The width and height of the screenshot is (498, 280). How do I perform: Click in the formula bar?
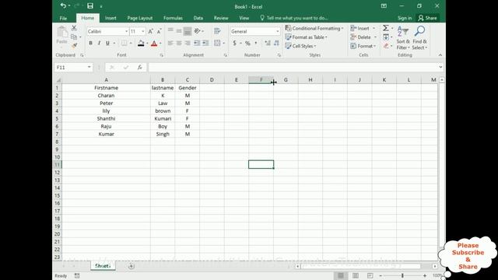(x=293, y=68)
